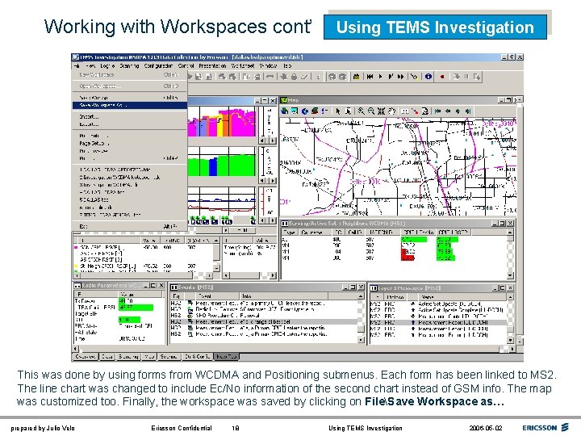Click scroll up arrow in Events window
This screenshot has height=436, width=581.
(361, 296)
